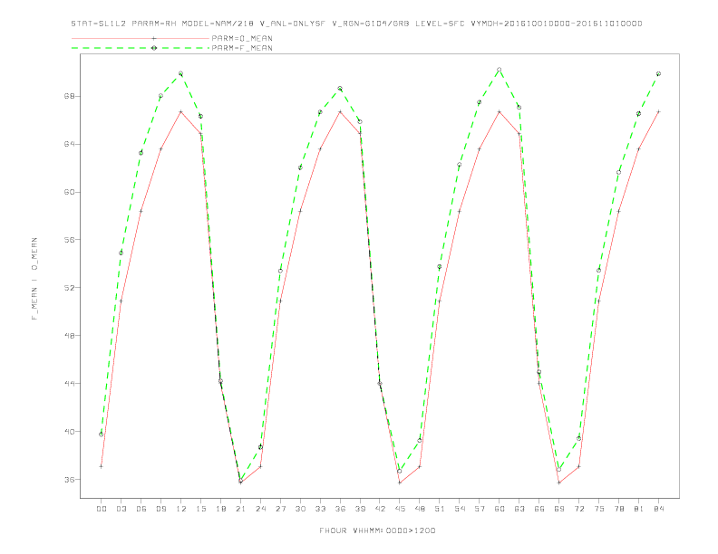
Task: Click x-axis tick label 84
Action: pos(658,509)
